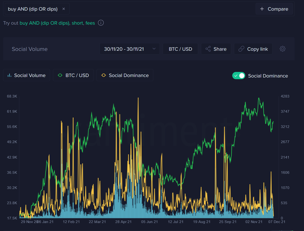Click the chain link icon for Copy link
Image resolution: width=304 pixels, height=231 pixels.
tap(241, 49)
